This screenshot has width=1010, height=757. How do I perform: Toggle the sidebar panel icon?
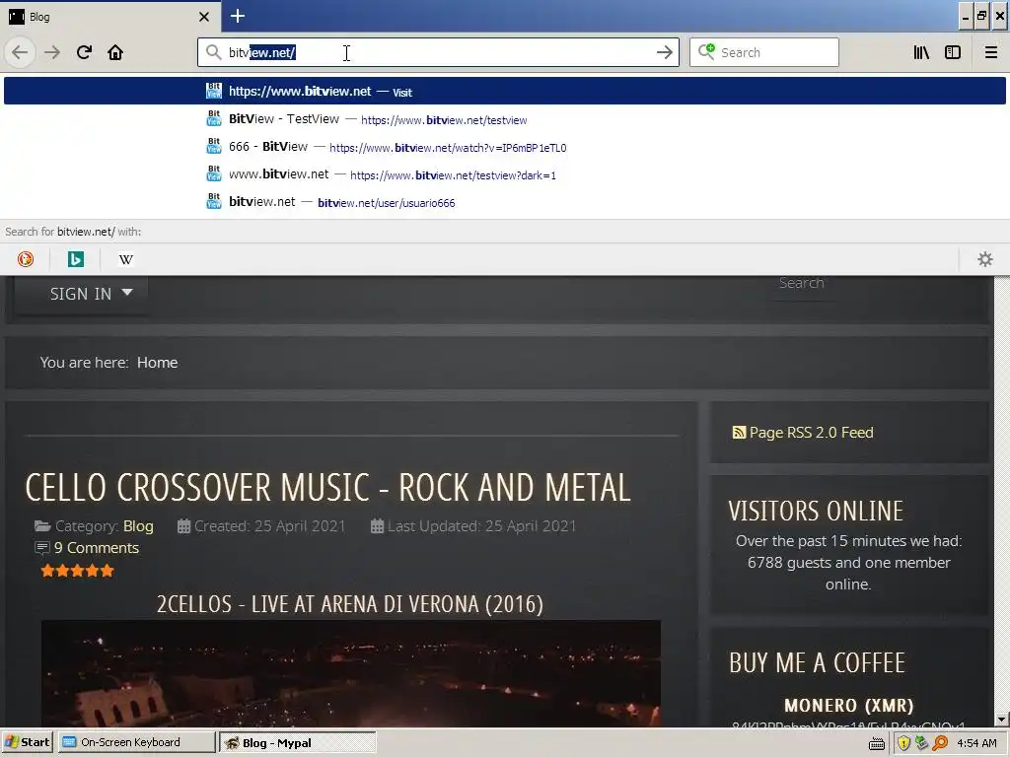[953, 52]
